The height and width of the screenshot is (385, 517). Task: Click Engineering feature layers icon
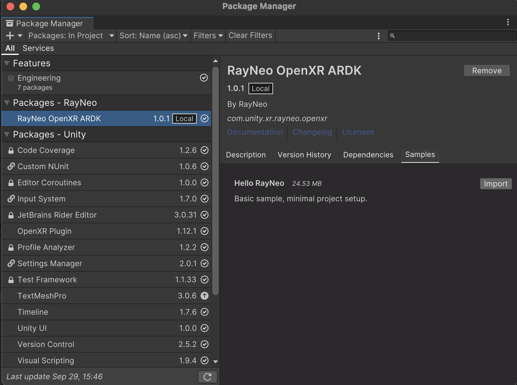tap(11, 78)
